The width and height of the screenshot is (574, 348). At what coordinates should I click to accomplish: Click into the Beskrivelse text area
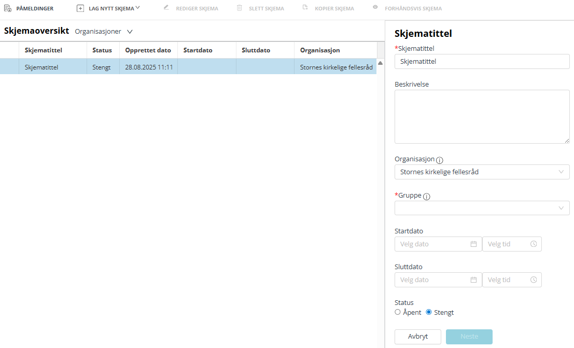[482, 117]
